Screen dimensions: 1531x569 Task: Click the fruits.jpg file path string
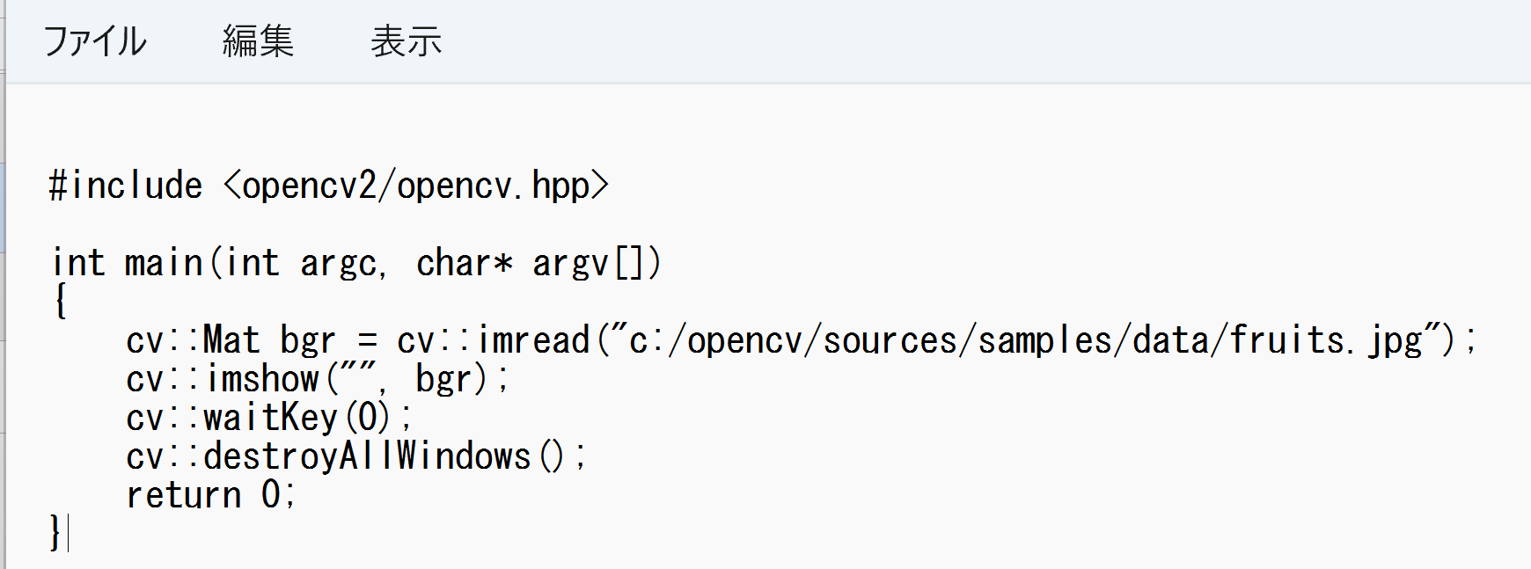[1029, 340]
